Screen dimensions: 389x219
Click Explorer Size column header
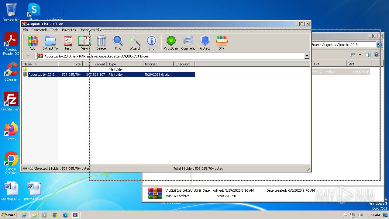359,63
